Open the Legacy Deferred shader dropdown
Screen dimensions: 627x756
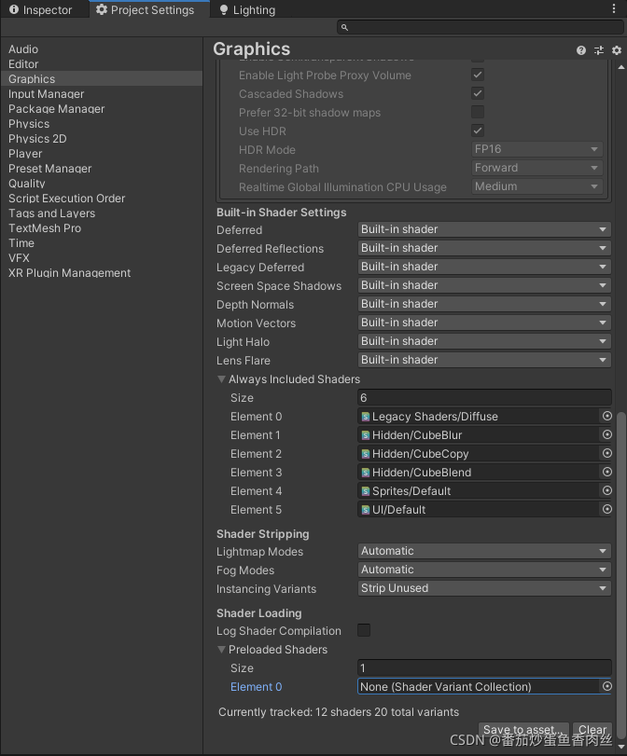click(484, 267)
